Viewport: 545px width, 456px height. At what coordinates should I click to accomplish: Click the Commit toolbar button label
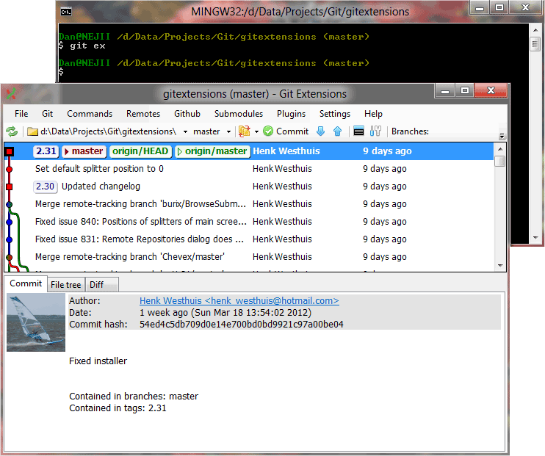click(292, 131)
